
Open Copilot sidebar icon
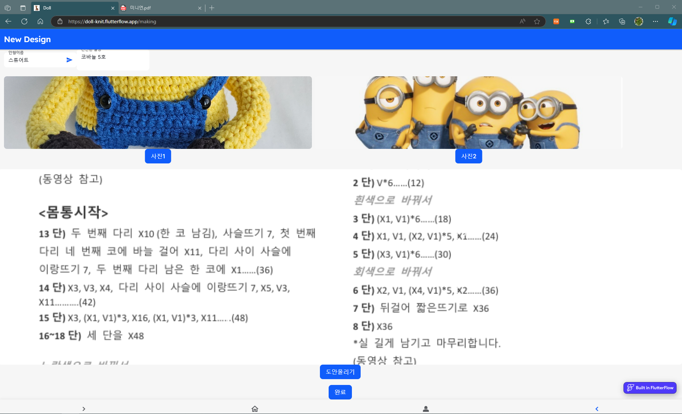pyautogui.click(x=673, y=21)
